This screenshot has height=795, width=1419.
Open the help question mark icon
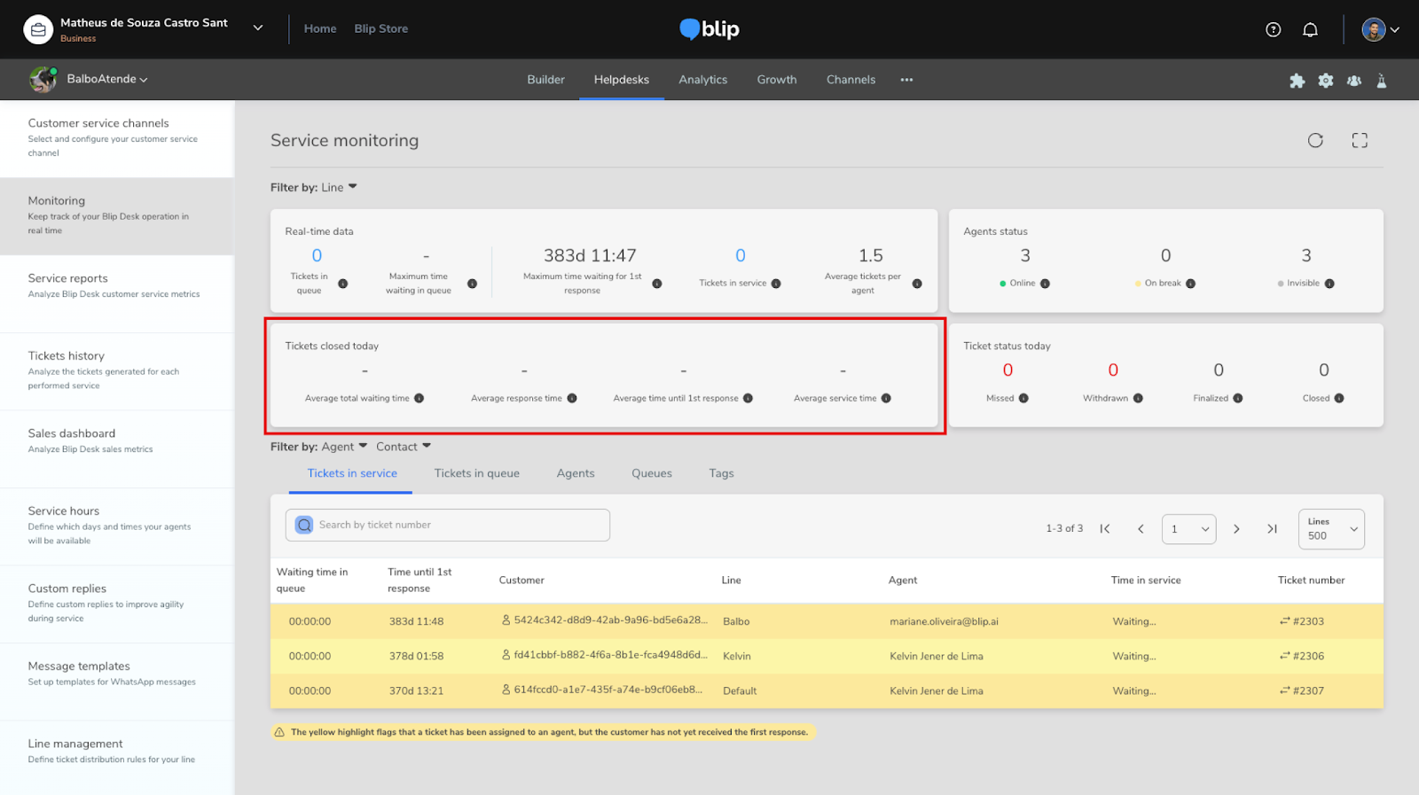1274,29
